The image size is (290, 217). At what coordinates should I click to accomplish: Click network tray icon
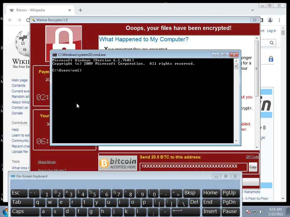(255, 212)
